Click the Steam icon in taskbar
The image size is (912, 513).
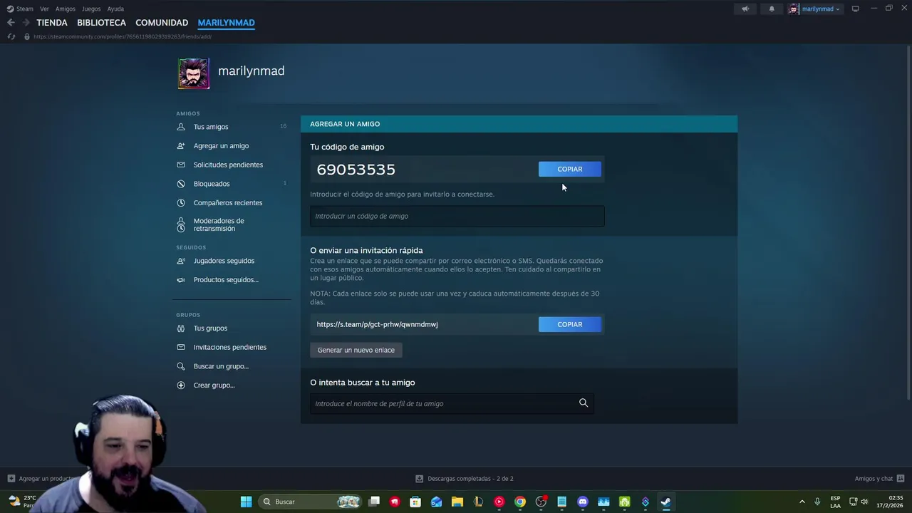[665, 502]
